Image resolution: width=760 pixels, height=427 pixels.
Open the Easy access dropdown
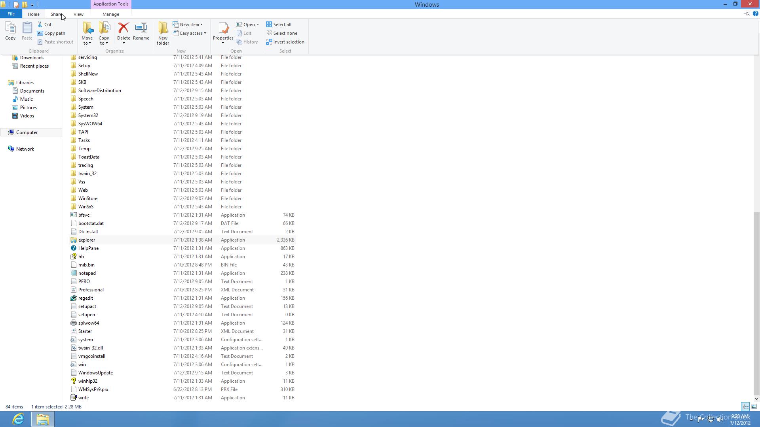pos(190,33)
